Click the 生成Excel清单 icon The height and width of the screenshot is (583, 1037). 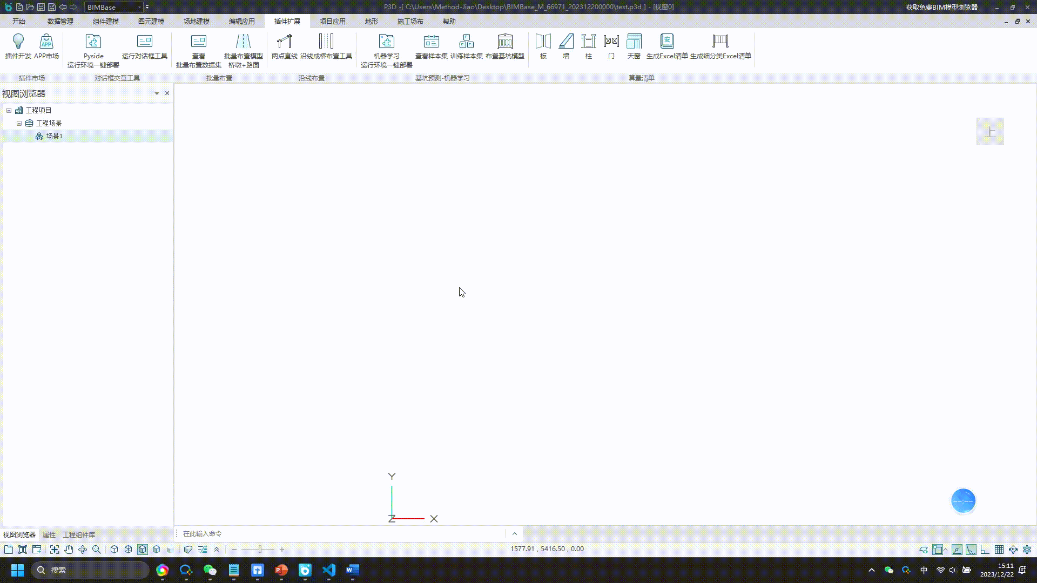(x=667, y=42)
